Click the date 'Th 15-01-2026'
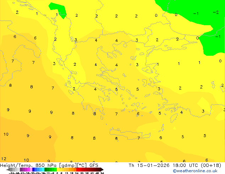225x174 pixels. point(149,165)
